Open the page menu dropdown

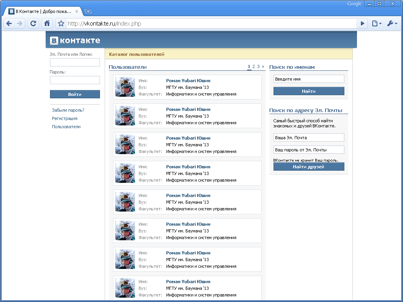377,24
